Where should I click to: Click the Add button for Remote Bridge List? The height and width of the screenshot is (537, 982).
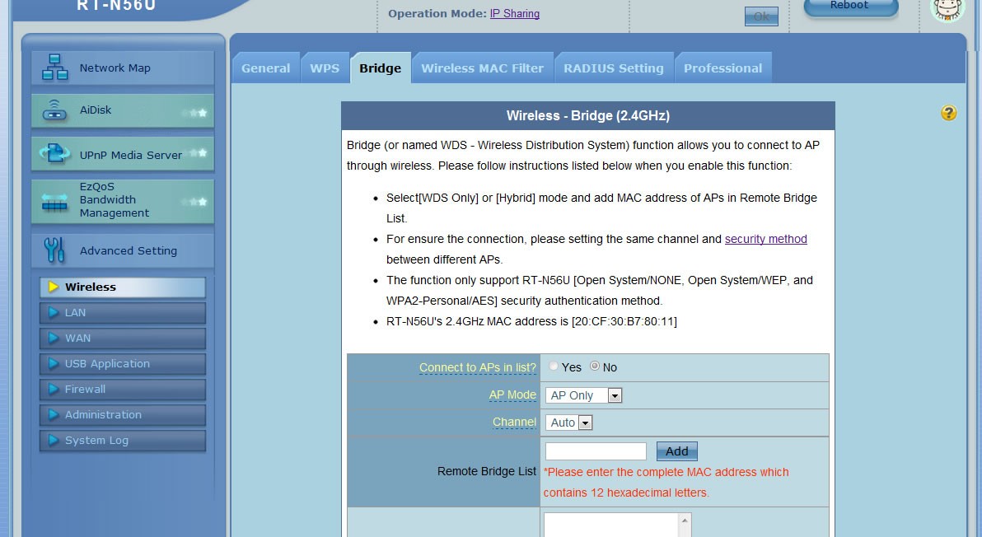point(676,451)
